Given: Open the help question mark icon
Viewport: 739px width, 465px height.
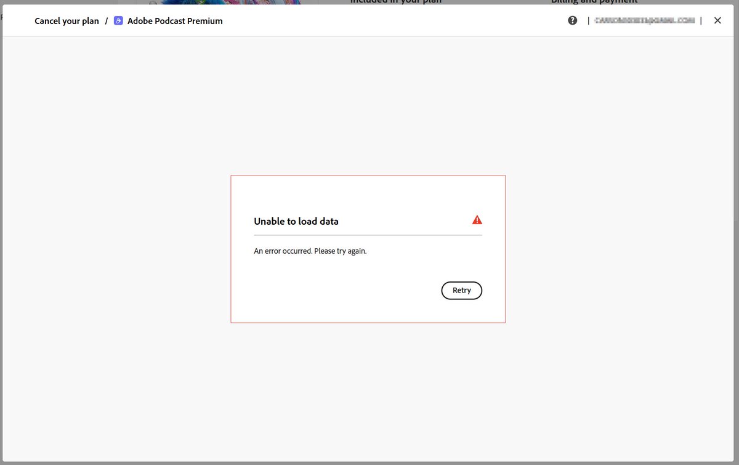Looking at the screenshot, I should click(573, 20).
